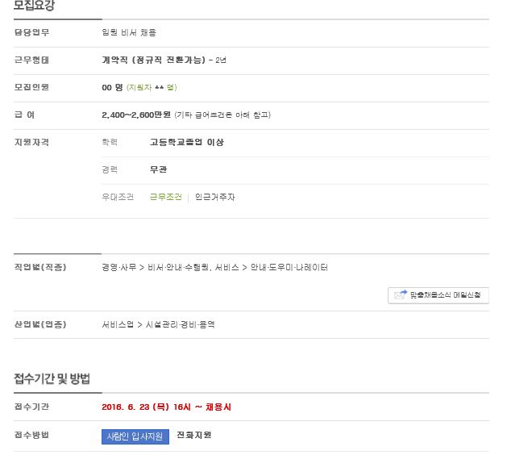507x455 pixels.
Task: Click the 접수기간 및 방법 section heading
Action: (x=52, y=378)
